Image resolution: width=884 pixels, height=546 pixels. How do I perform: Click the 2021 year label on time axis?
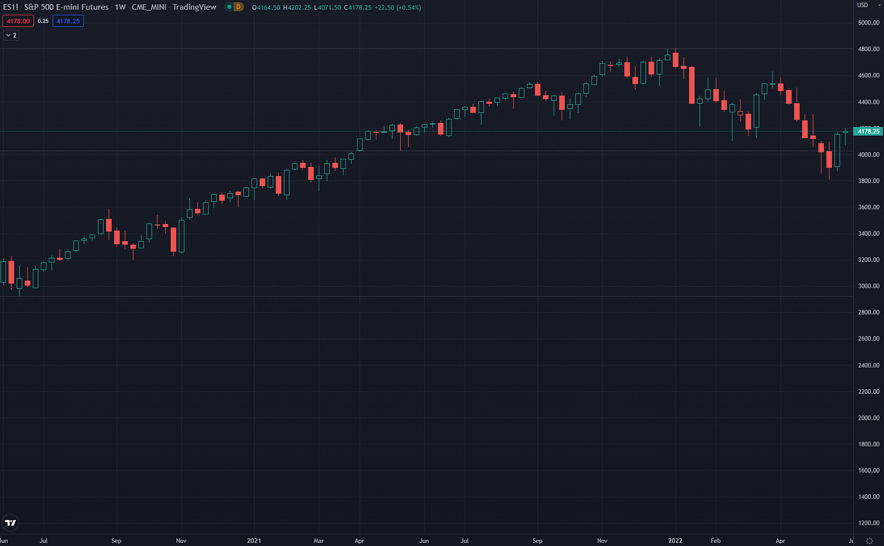click(254, 541)
